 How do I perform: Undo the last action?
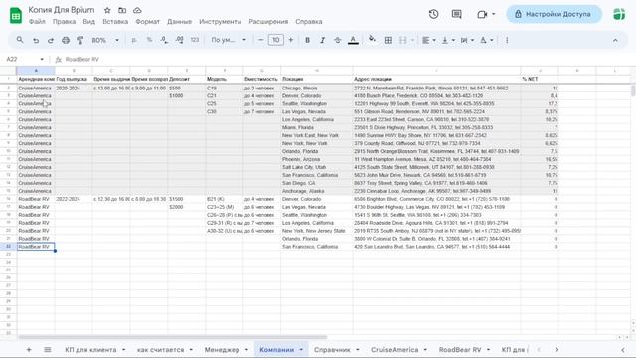(36, 40)
